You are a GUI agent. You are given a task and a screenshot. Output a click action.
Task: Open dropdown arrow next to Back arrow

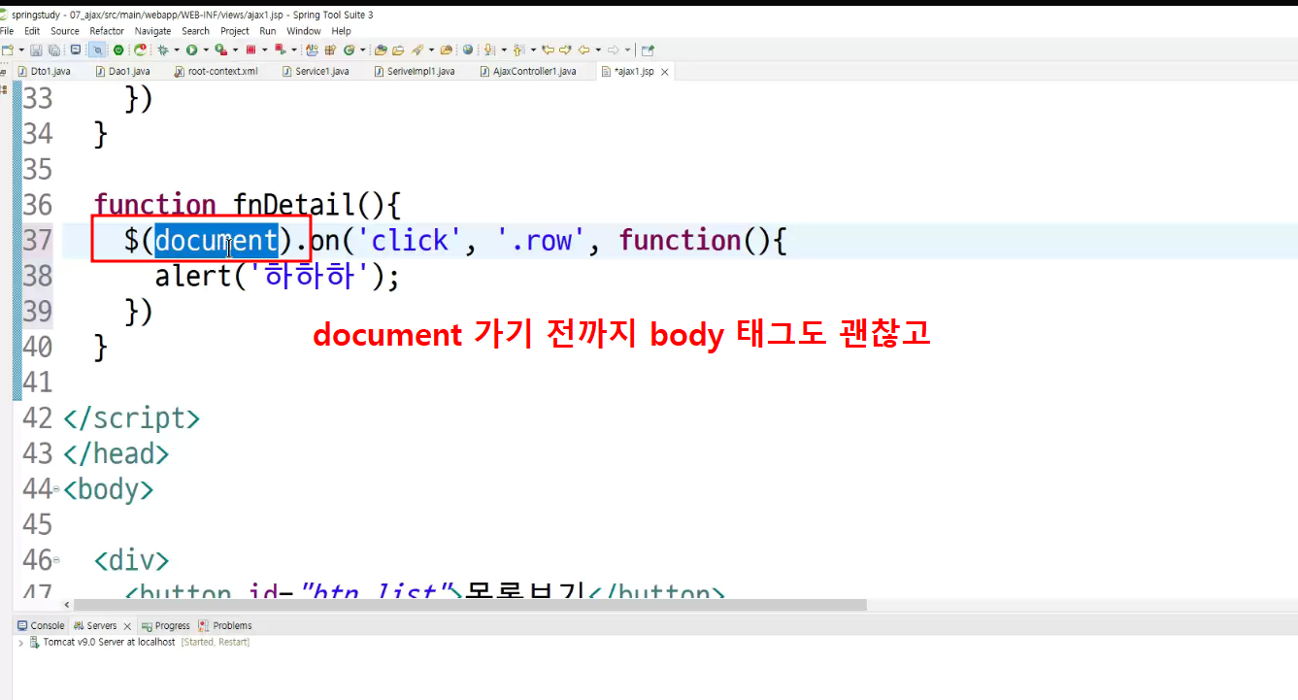(598, 50)
